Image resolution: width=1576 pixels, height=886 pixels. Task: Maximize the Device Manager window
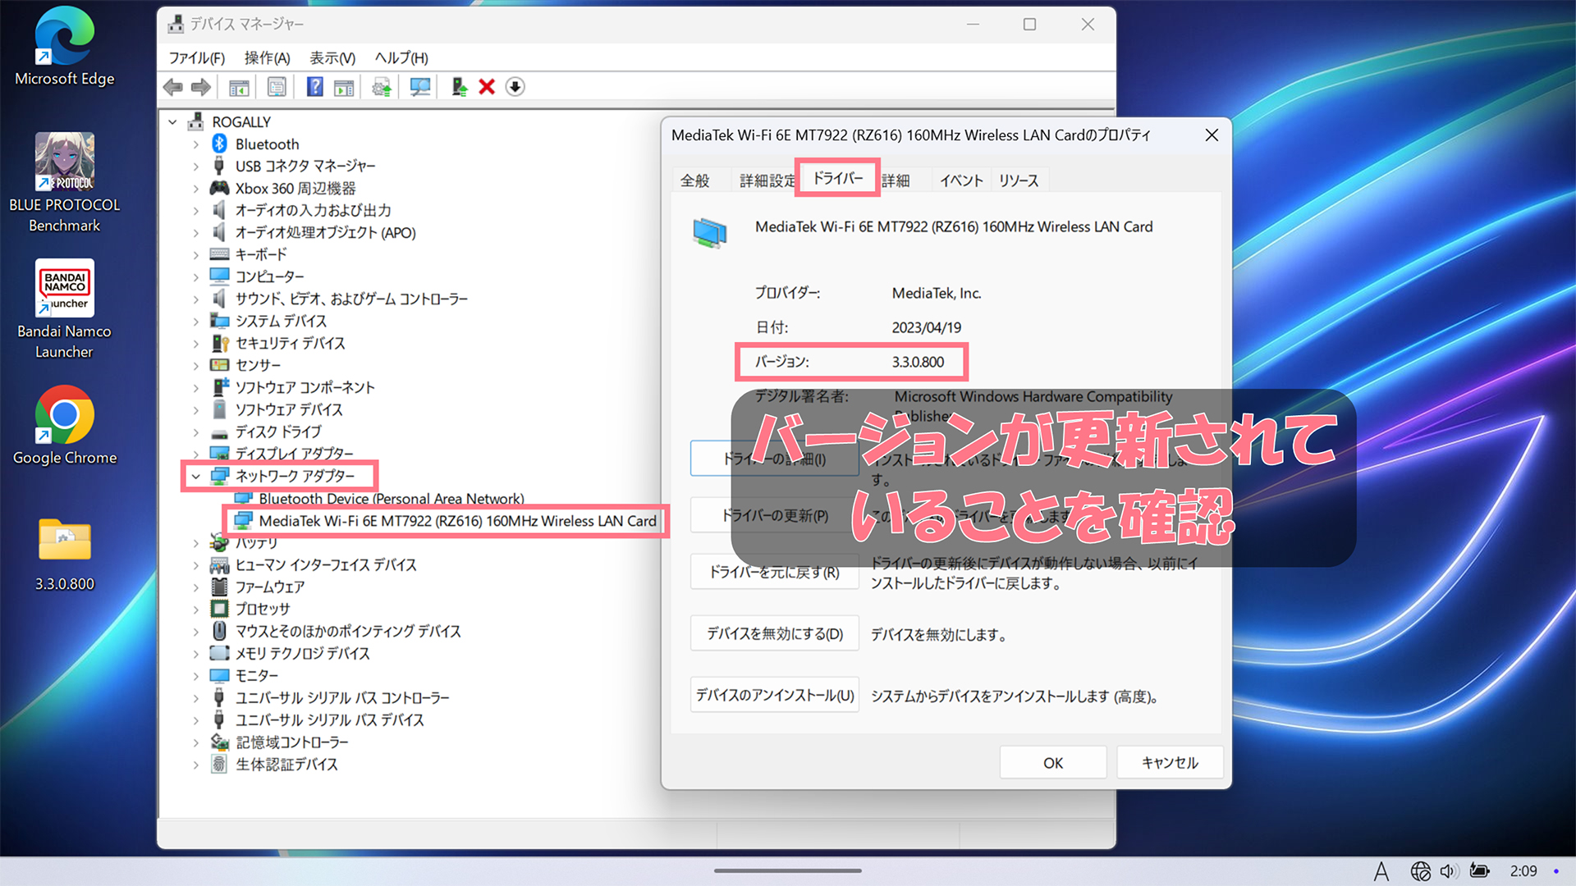tap(1029, 25)
